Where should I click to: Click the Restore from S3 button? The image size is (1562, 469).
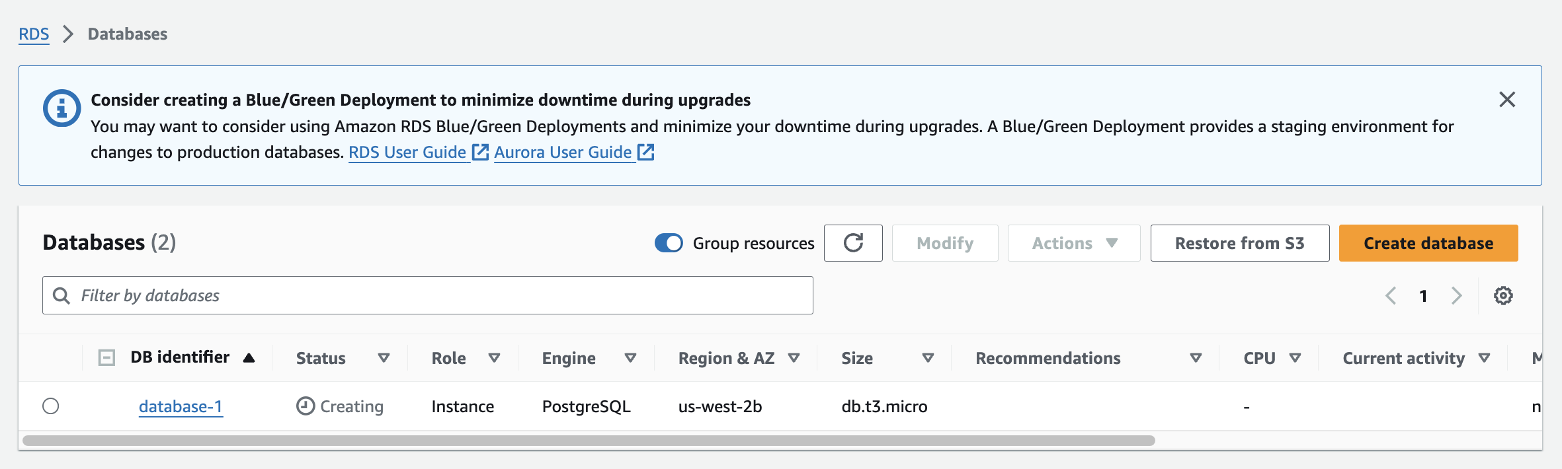tap(1240, 243)
